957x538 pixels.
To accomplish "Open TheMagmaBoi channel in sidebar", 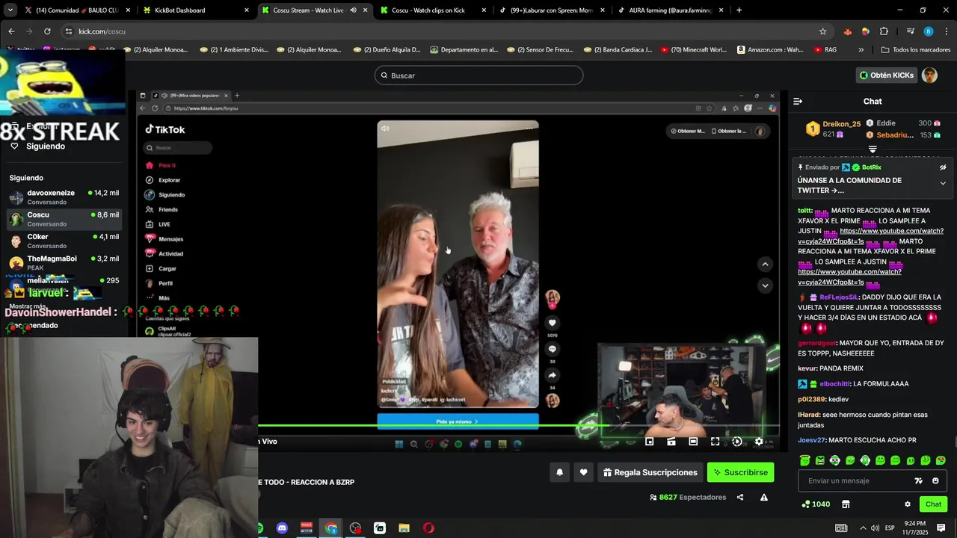I will (64, 263).
